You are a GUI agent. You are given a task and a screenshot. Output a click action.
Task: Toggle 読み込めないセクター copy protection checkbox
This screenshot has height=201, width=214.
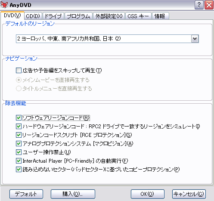(x=19, y=170)
